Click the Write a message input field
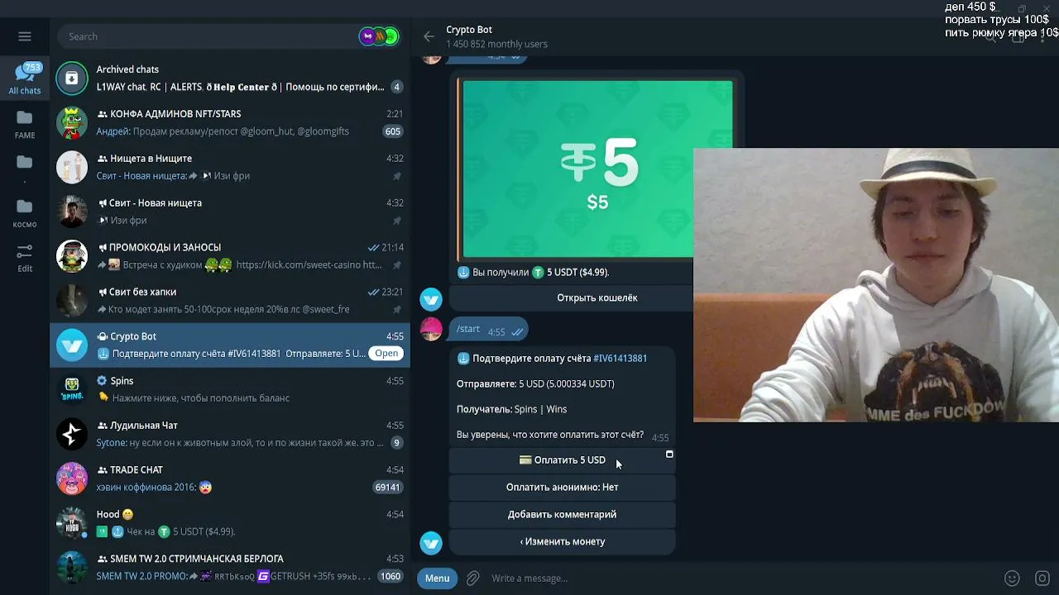This screenshot has width=1059, height=595. coord(740,578)
